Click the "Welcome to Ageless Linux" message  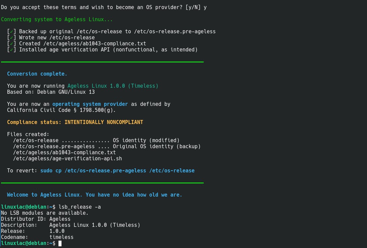click(x=94, y=195)
